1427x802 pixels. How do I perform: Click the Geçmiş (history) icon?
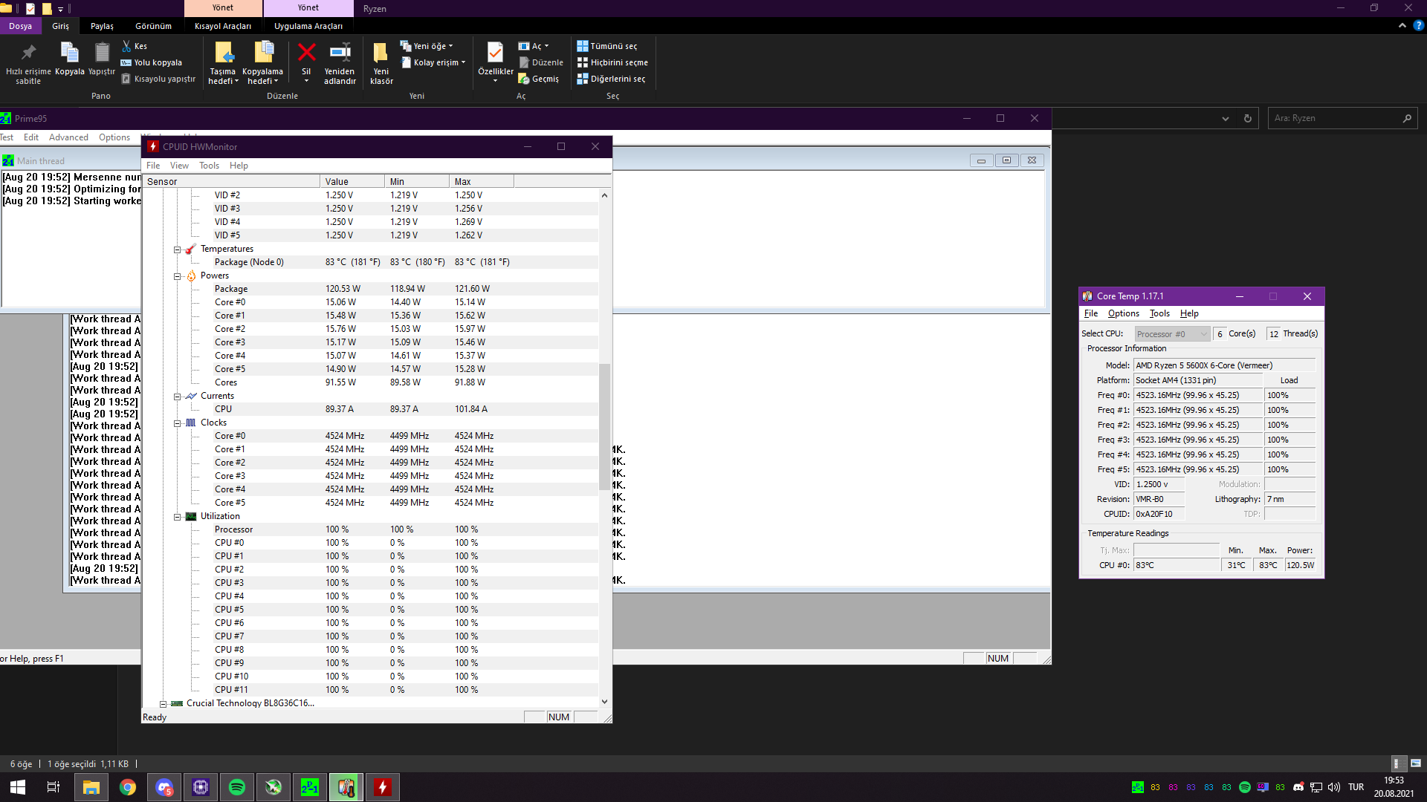click(524, 79)
